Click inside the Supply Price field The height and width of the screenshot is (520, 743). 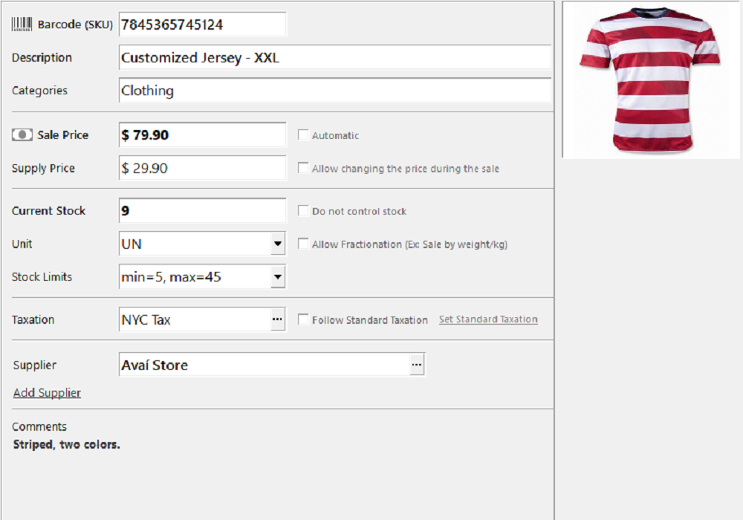click(201, 168)
